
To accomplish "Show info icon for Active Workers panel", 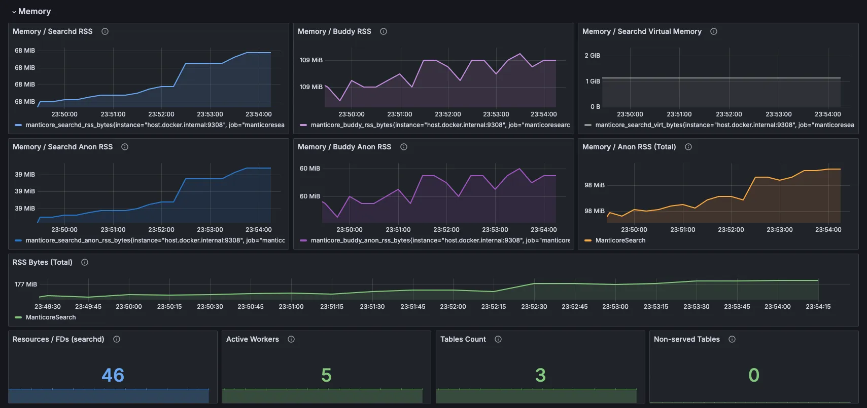I will tap(291, 339).
